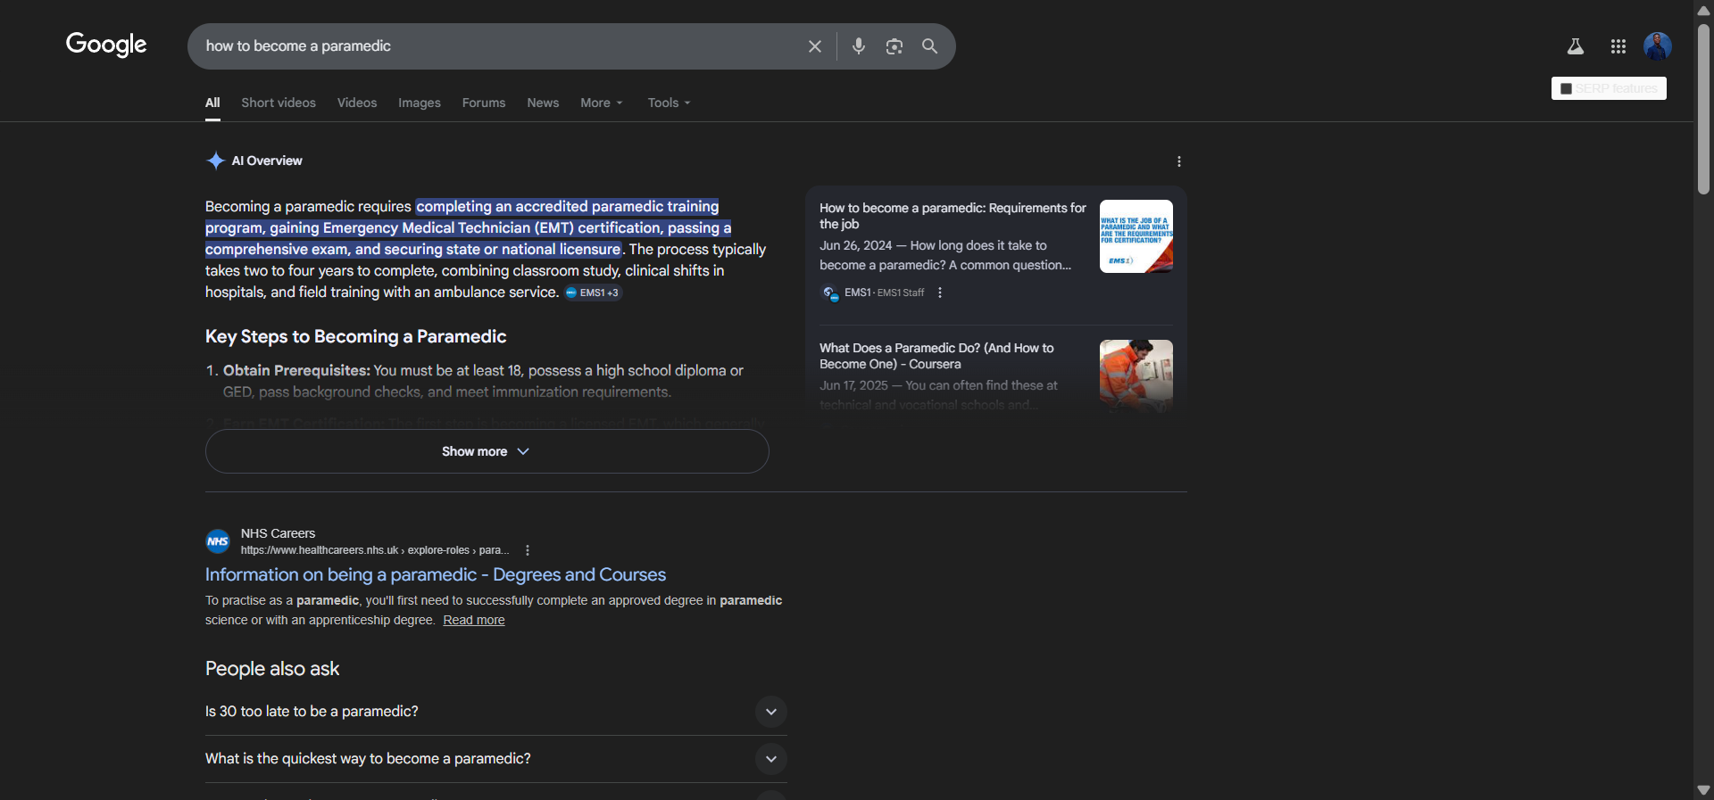The height and width of the screenshot is (800, 1714).
Task: Select the All results tab
Action: pos(212,103)
